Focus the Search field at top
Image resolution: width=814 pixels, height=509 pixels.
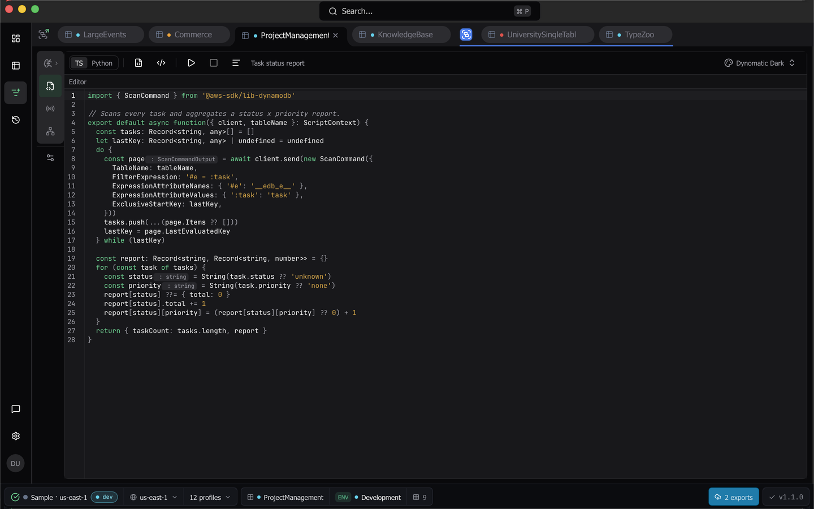click(430, 11)
